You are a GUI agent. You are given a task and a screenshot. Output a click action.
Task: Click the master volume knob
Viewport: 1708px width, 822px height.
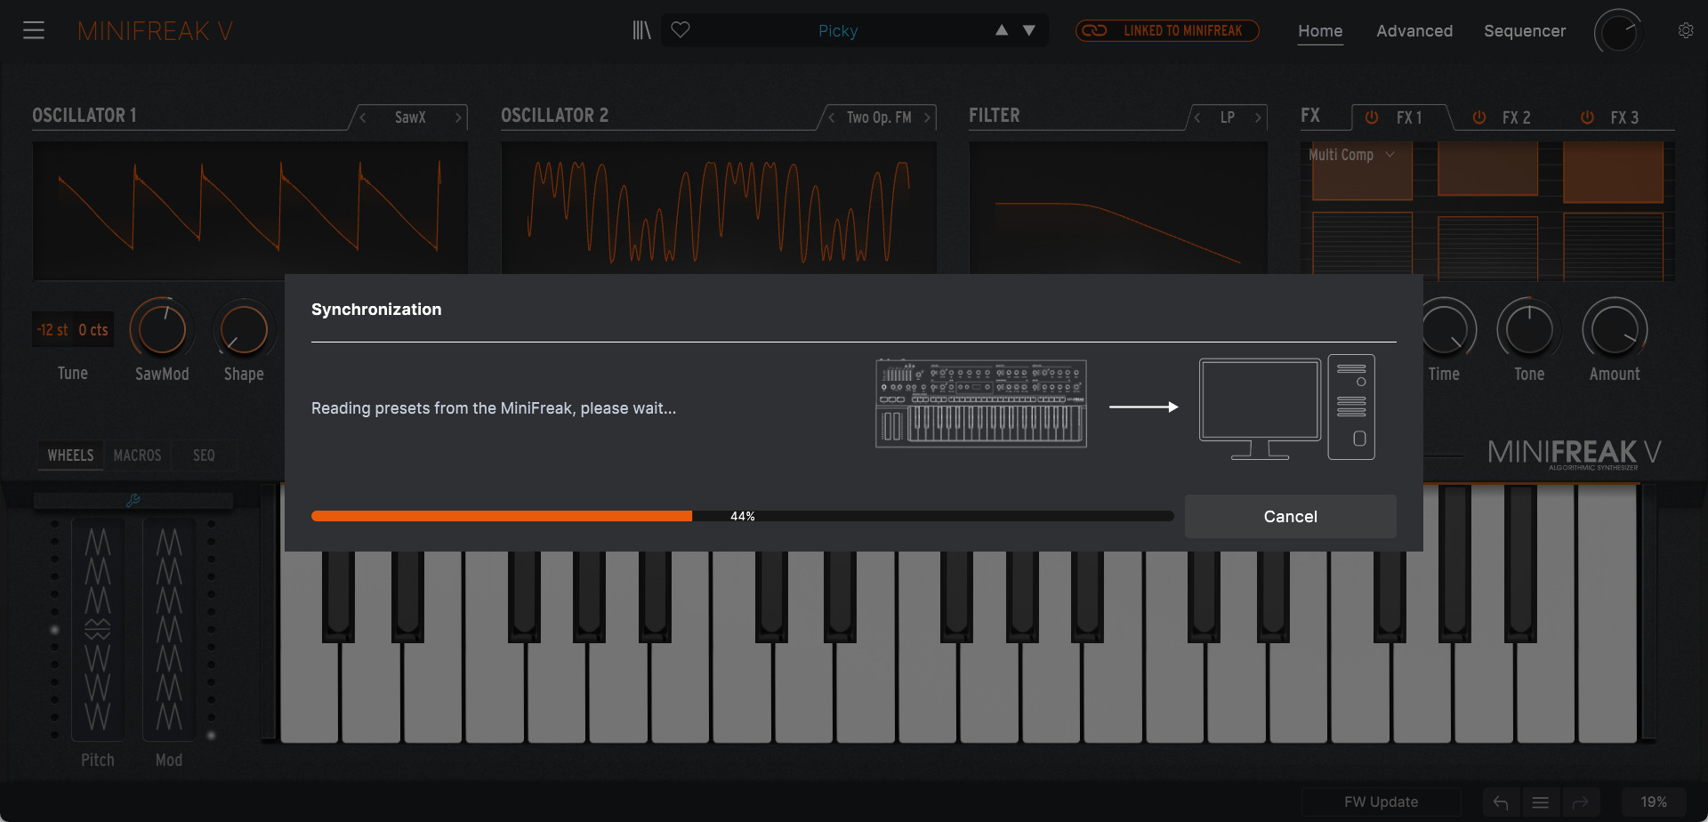(x=1618, y=31)
